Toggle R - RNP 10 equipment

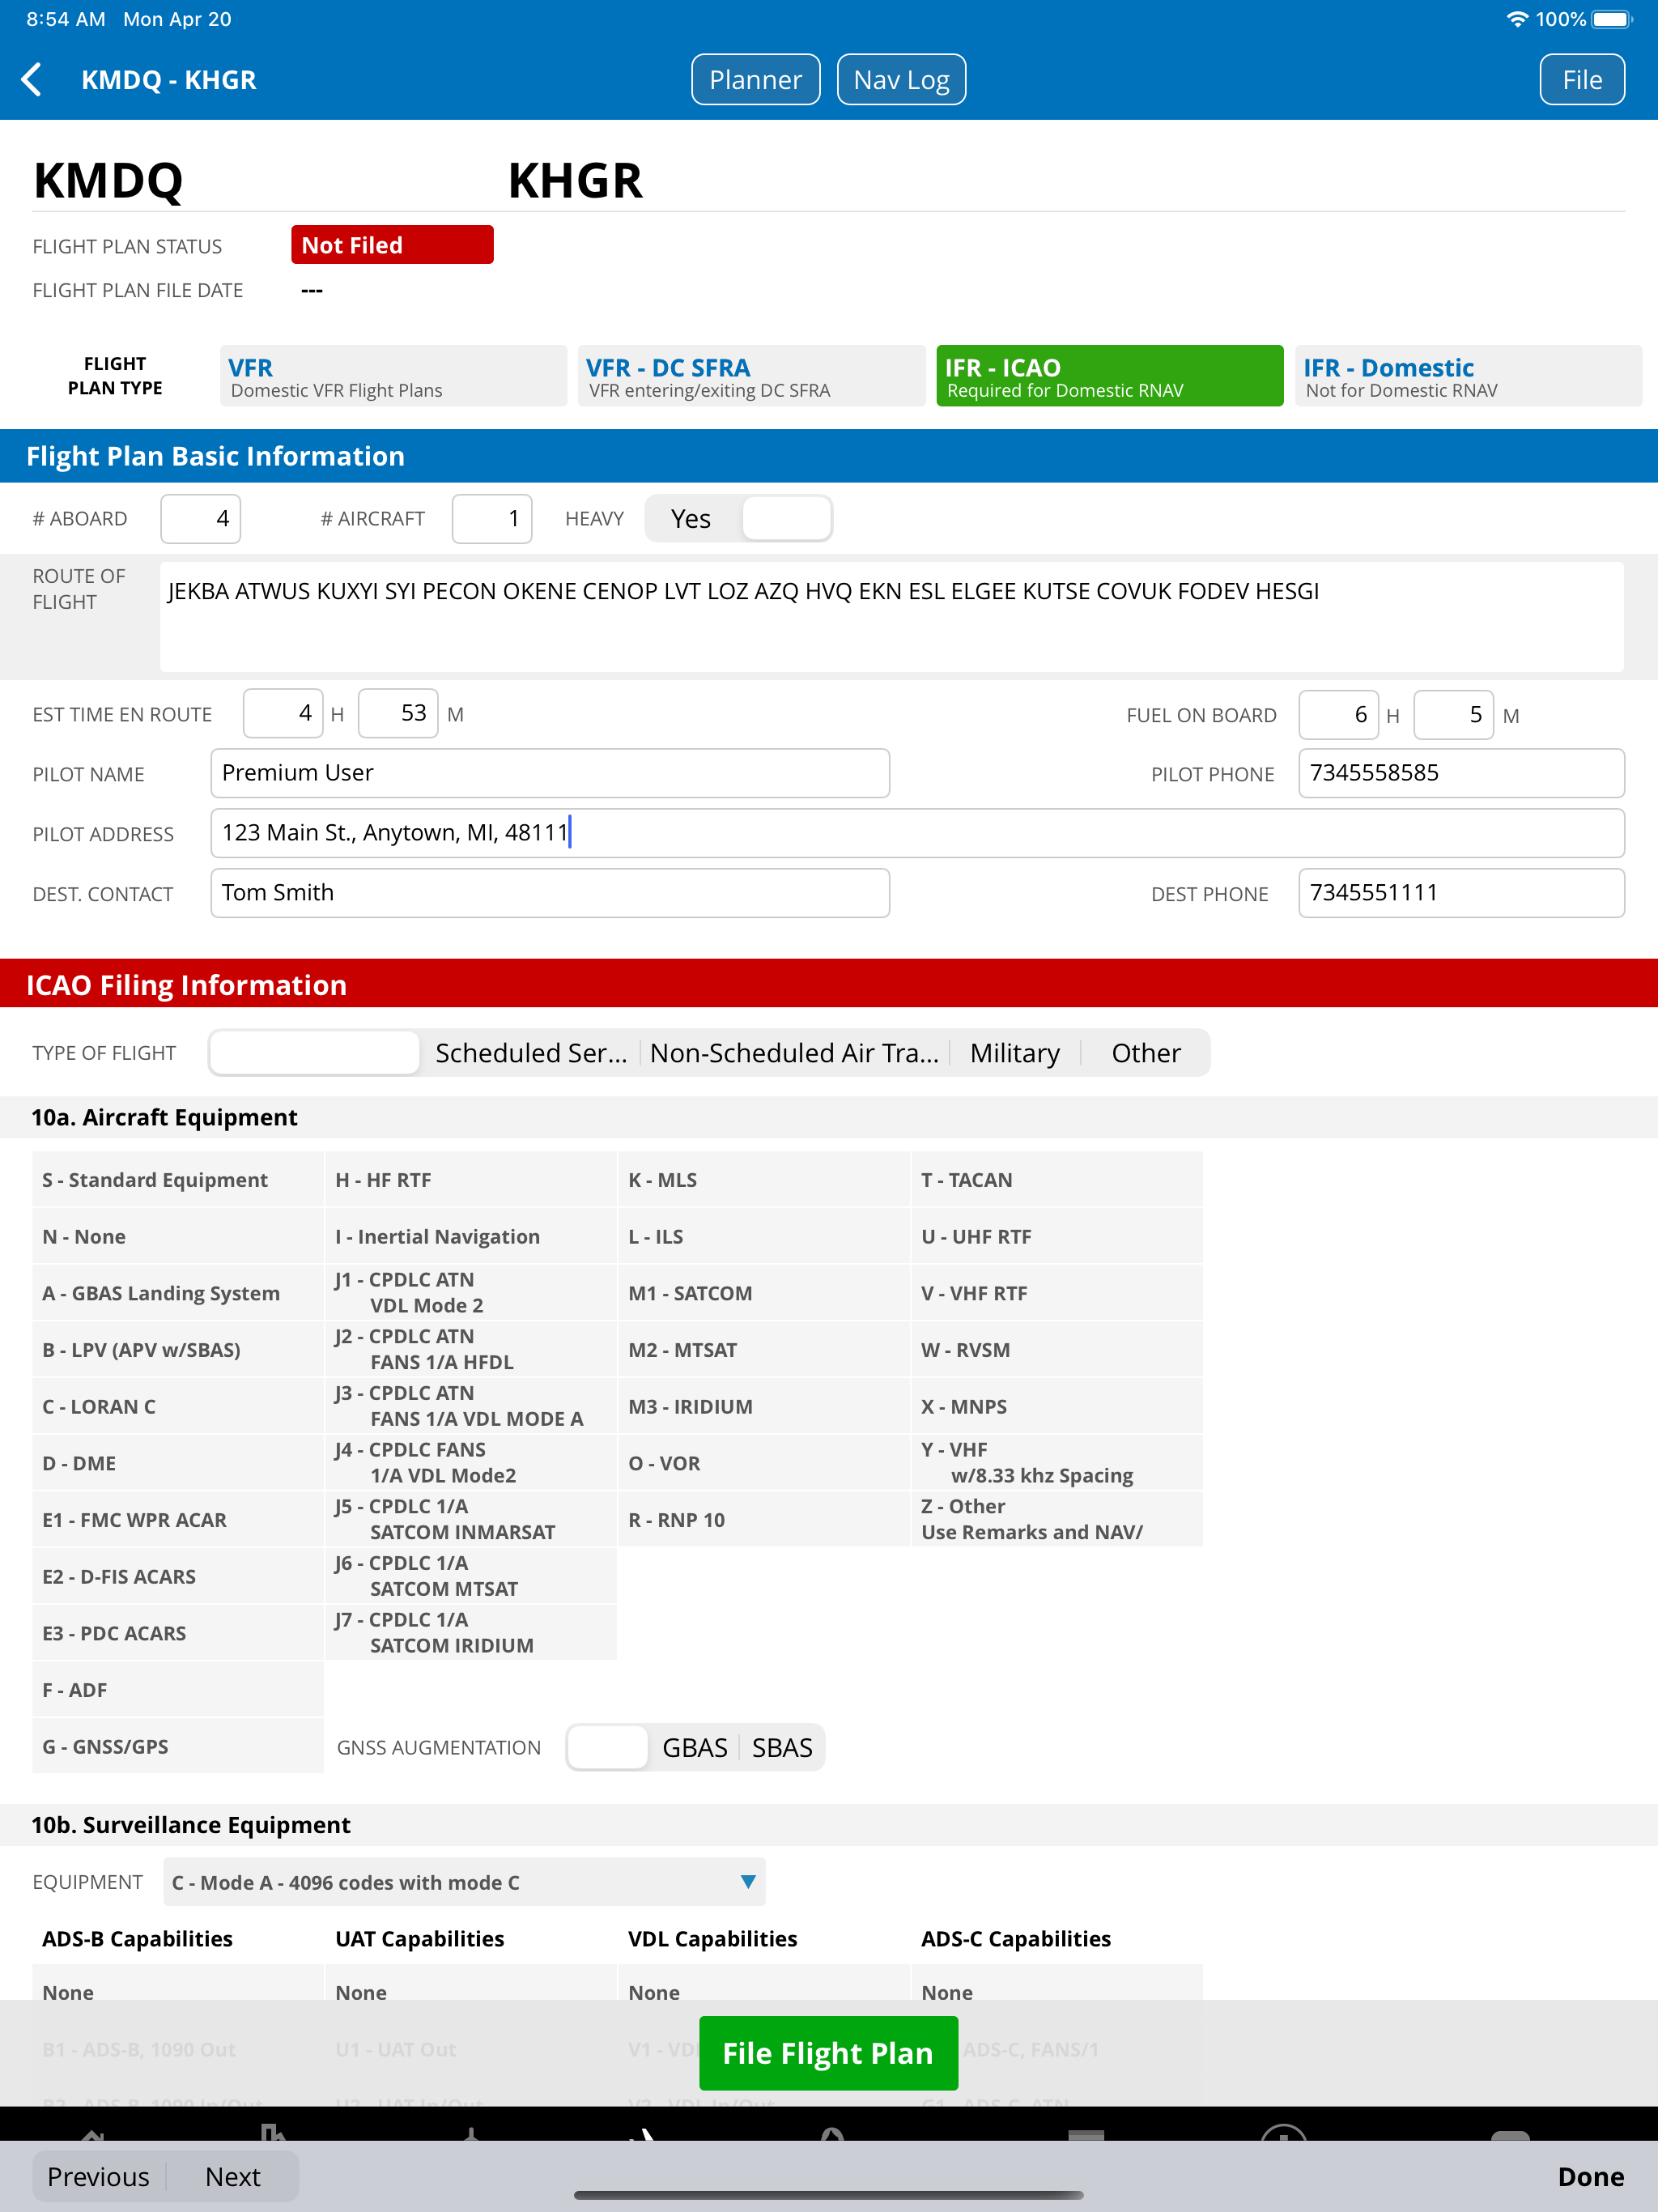pyautogui.click(x=763, y=1520)
